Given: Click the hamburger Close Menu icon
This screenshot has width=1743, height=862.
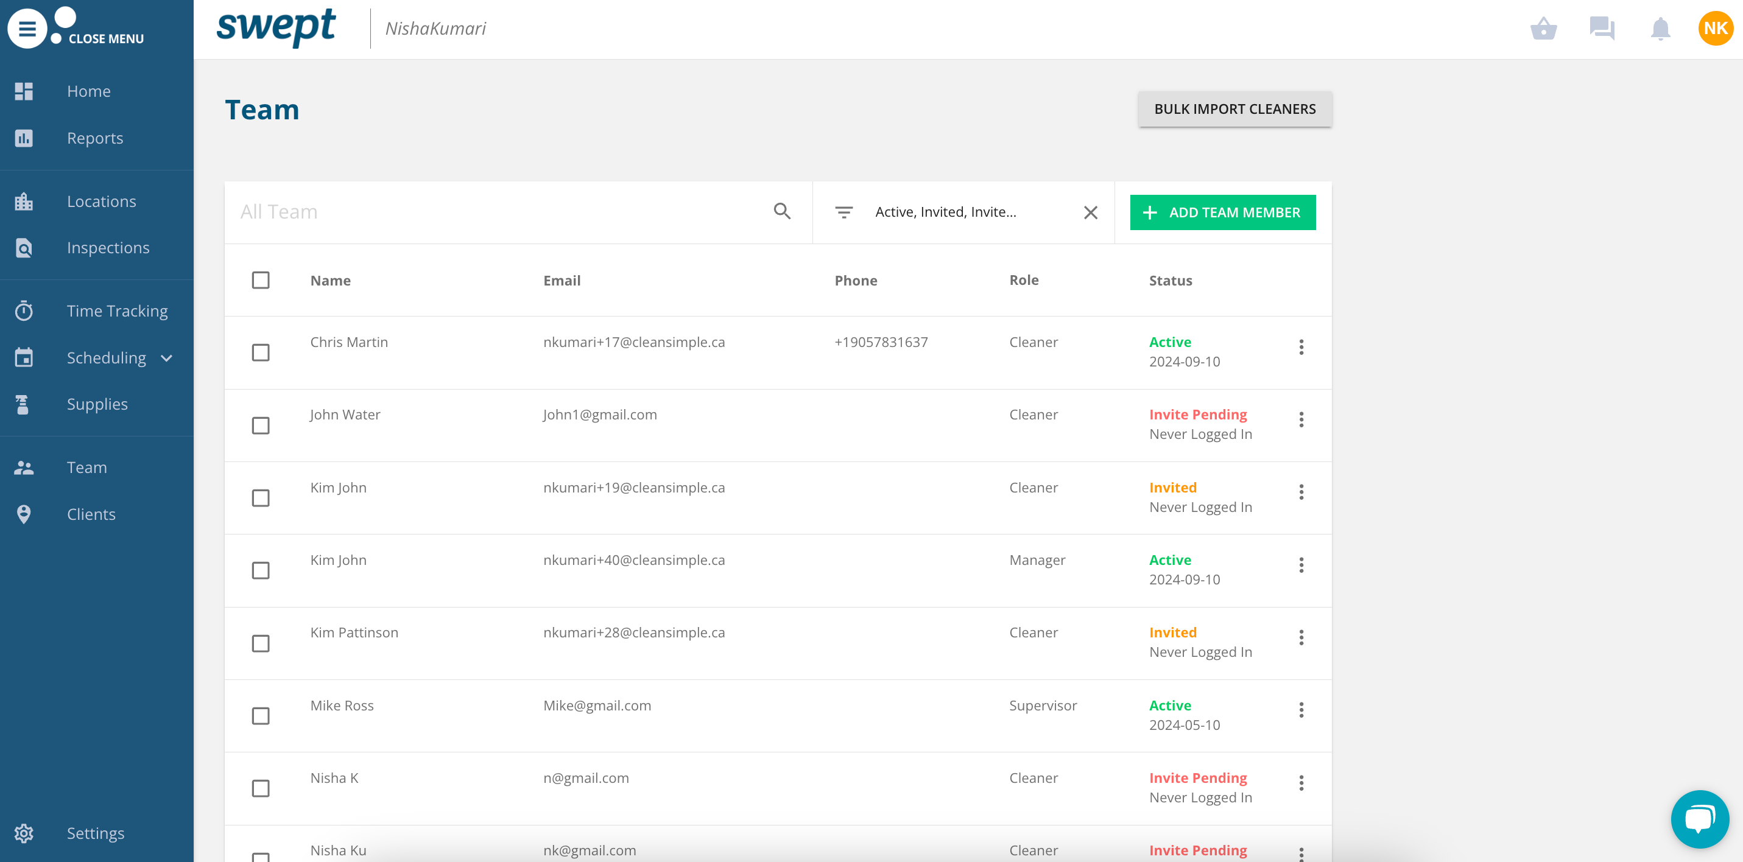Looking at the screenshot, I should [27, 29].
